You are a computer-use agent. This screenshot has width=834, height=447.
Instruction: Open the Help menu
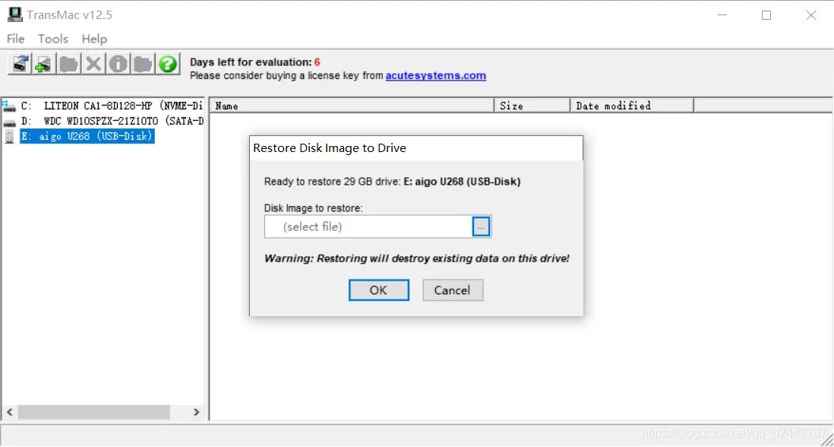94,39
